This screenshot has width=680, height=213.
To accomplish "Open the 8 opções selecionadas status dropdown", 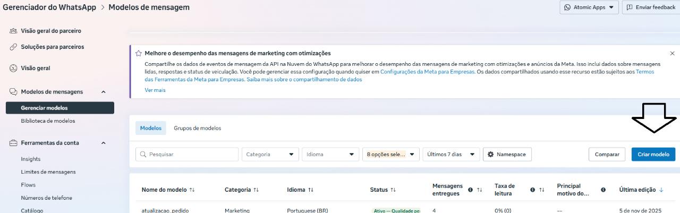I will click(391, 155).
